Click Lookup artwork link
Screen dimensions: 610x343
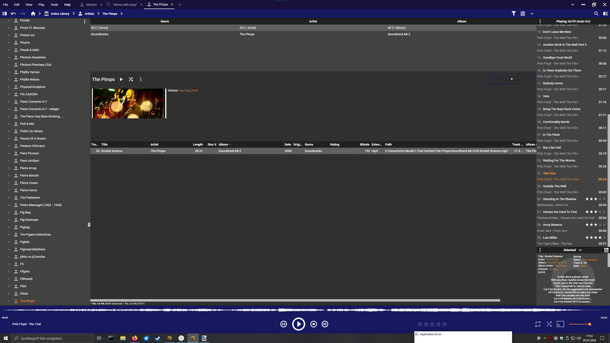554,269
